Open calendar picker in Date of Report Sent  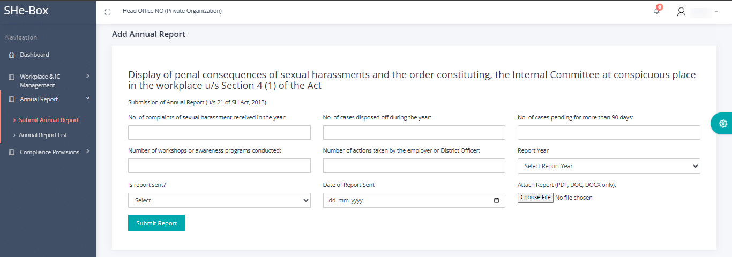tap(496, 200)
